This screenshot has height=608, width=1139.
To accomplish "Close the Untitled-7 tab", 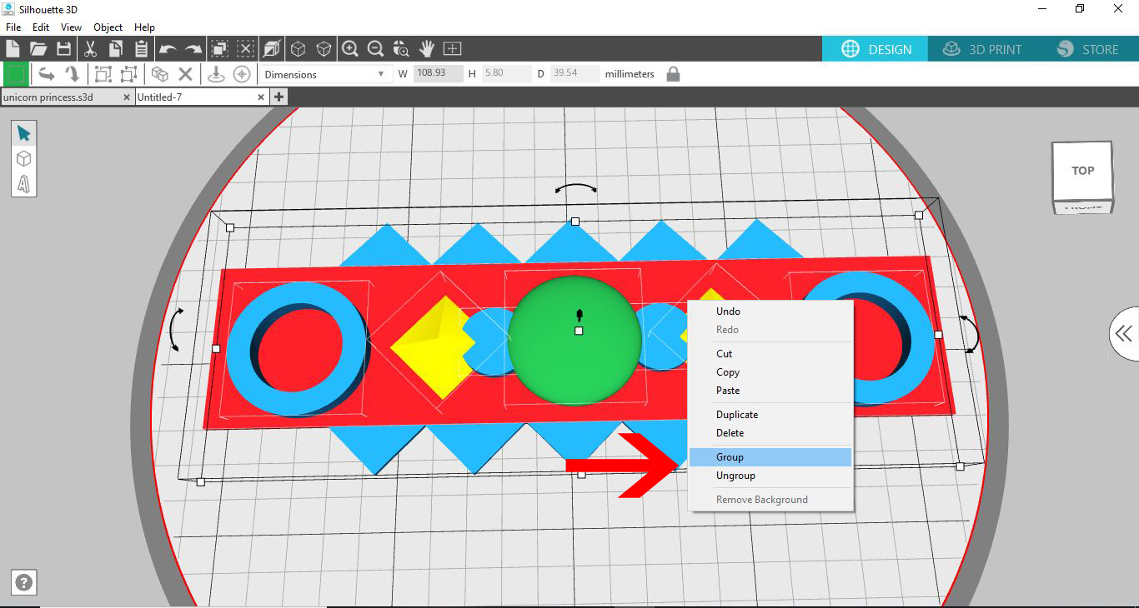I will pyautogui.click(x=261, y=97).
